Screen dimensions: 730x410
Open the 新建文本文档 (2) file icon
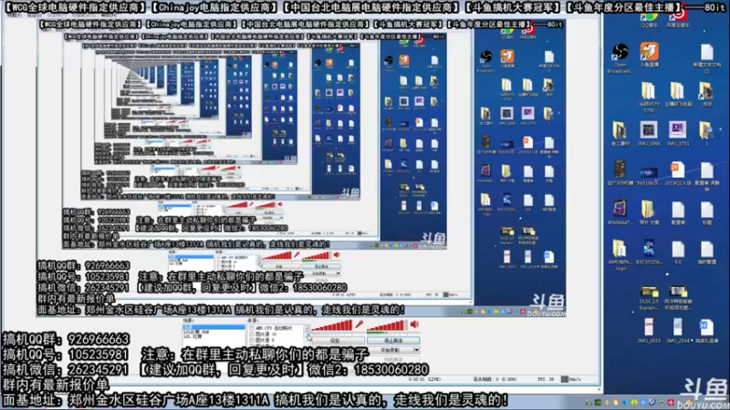pyautogui.click(x=706, y=58)
